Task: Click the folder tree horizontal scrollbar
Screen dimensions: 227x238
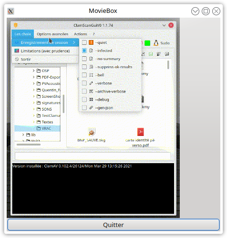Action: pyautogui.click(x=29, y=145)
